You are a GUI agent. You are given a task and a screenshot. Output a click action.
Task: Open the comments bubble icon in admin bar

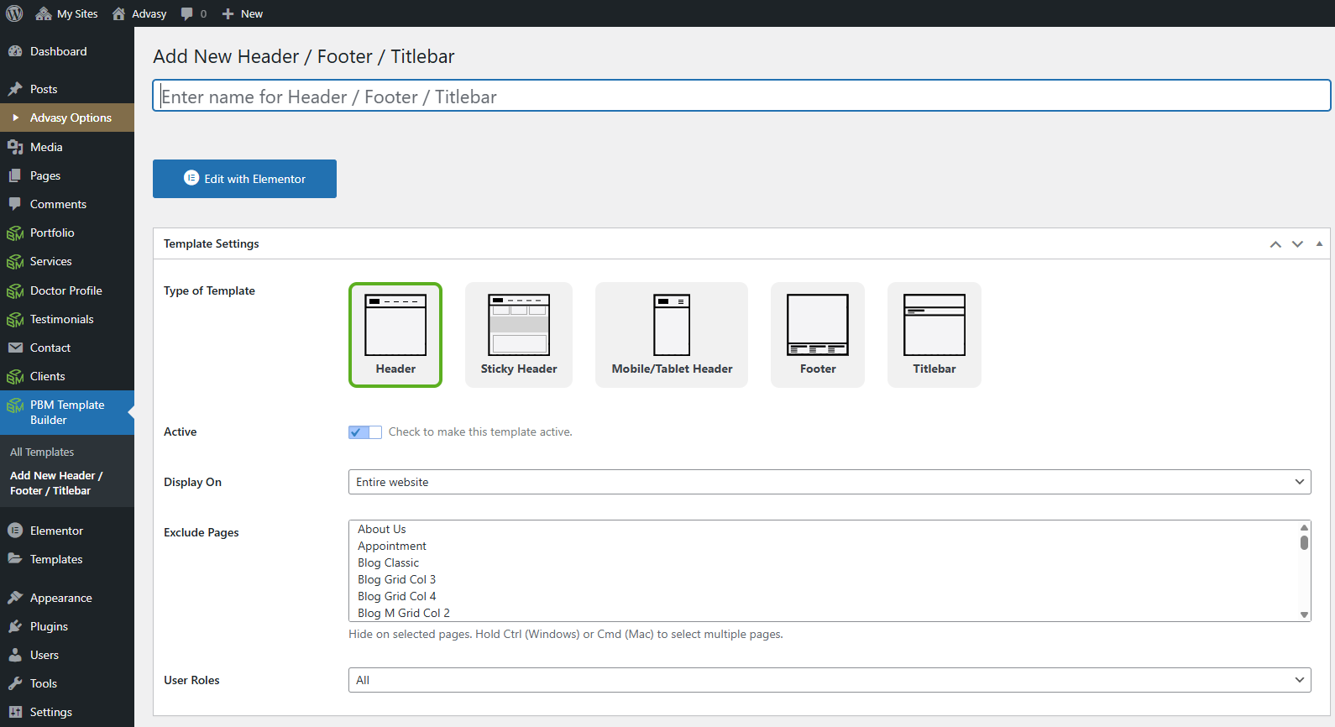(187, 13)
